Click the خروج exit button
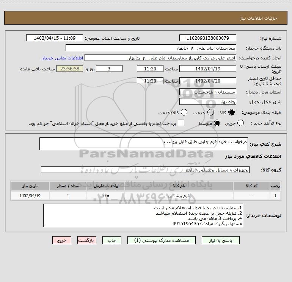Image resolution: width=292 pixels, height=282 pixels. tap(62, 240)
